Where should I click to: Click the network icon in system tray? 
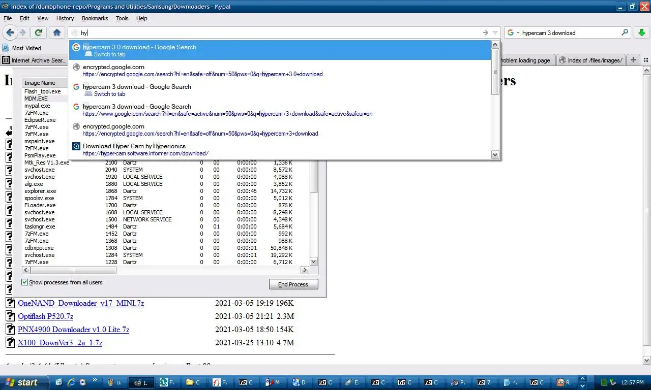click(613, 382)
